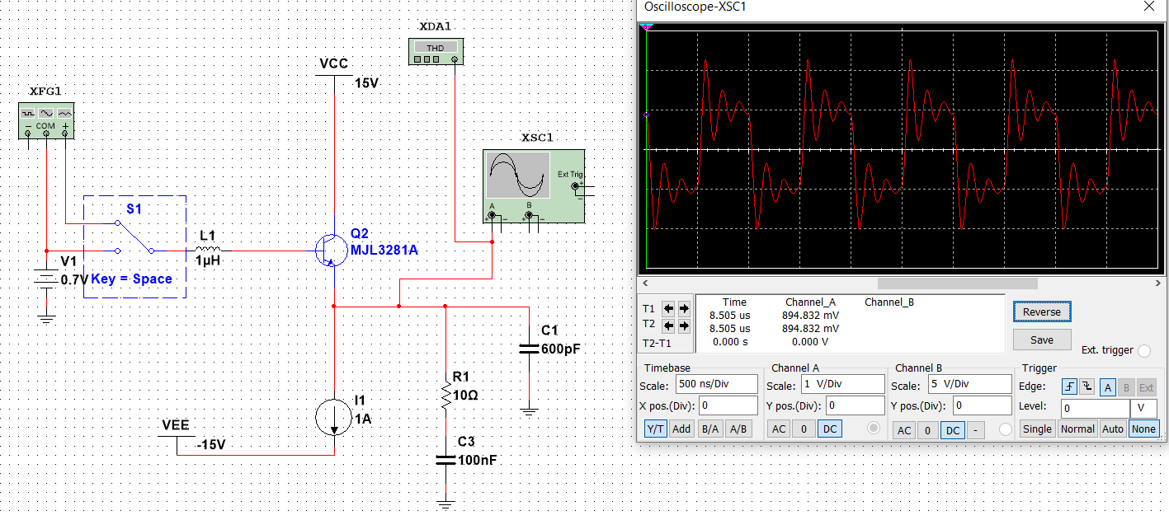The height and width of the screenshot is (520, 1169).
Task: Set trigger mode to Auto
Action: pyautogui.click(x=1113, y=429)
